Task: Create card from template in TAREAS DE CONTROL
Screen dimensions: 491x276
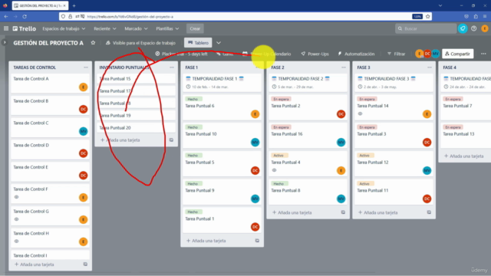Action: (85, 264)
